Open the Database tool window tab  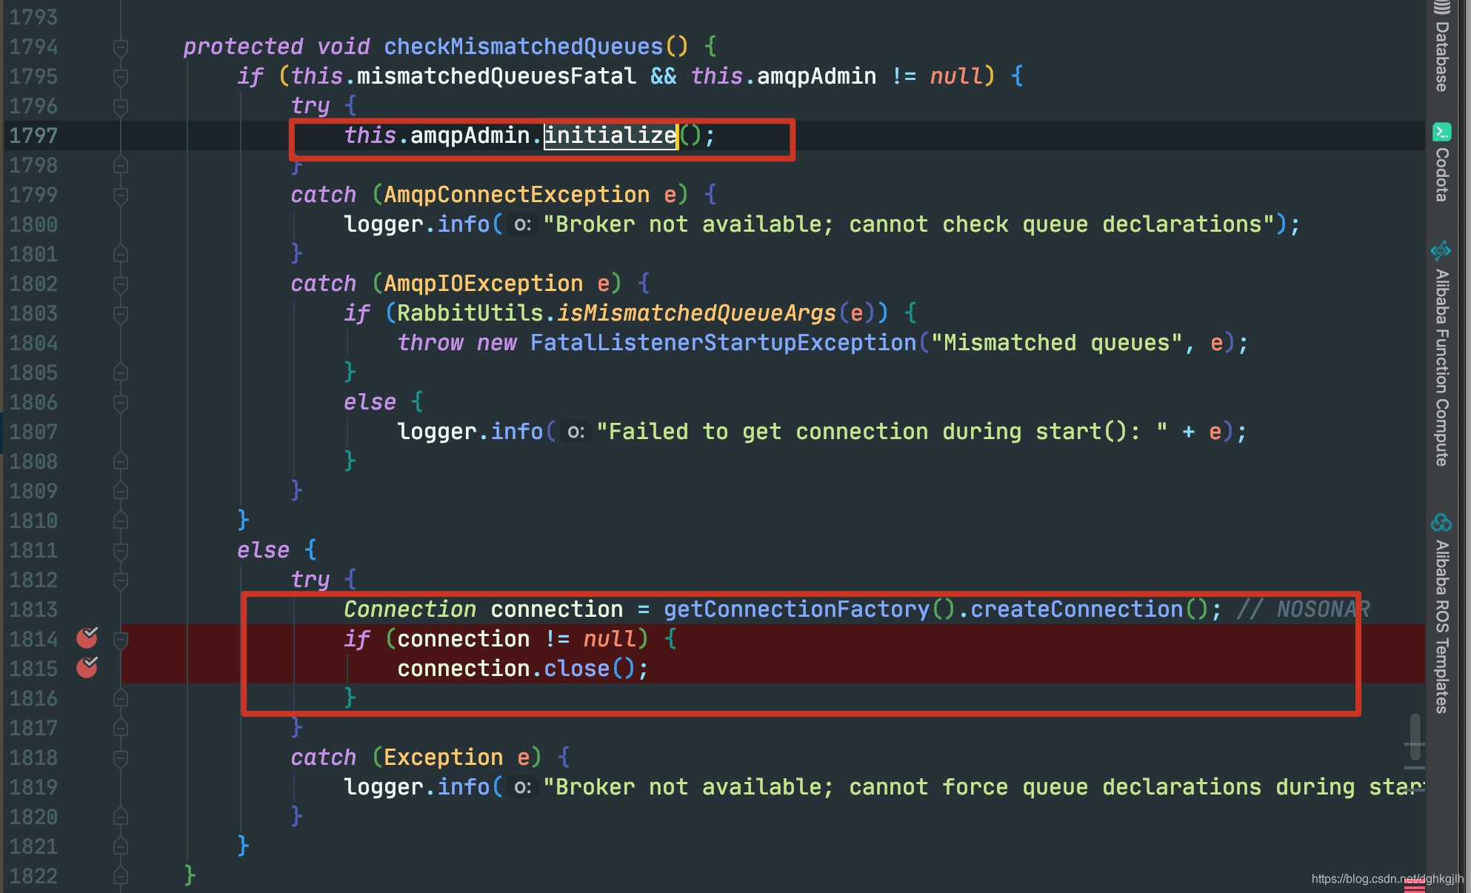point(1441,47)
